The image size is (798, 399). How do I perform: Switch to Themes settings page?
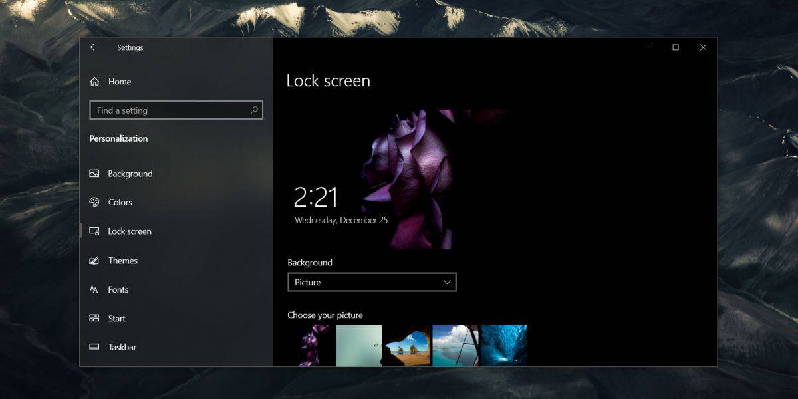tap(123, 261)
